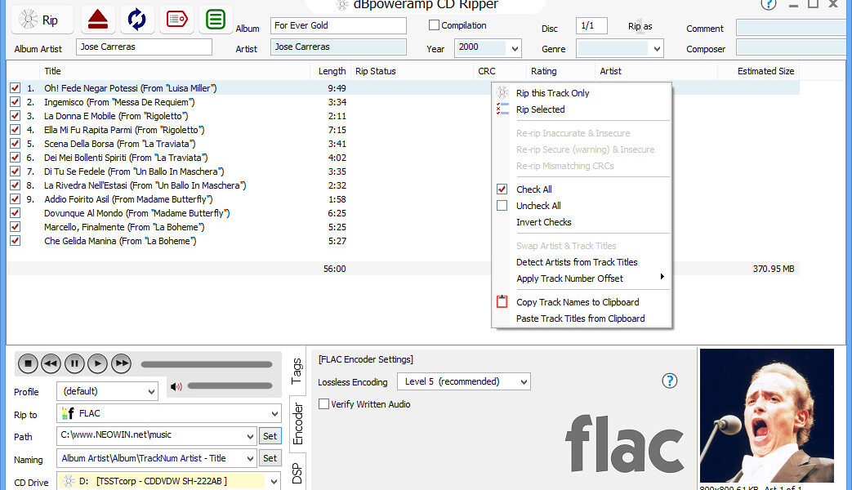
Task: Open the CD Drive dropdown
Action: click(274, 481)
